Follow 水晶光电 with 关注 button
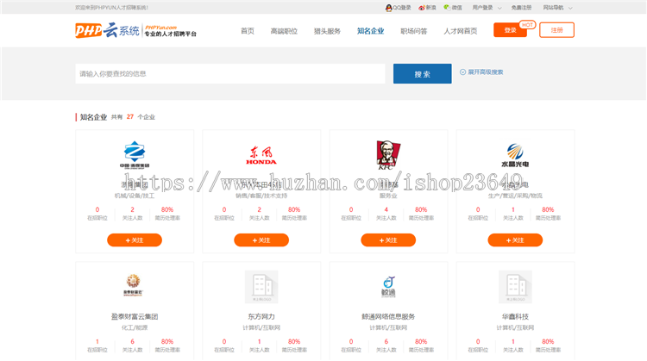The image size is (647, 361). [x=515, y=240]
